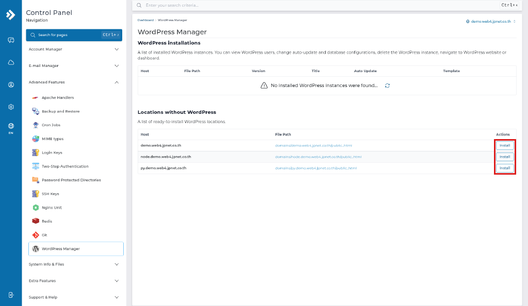
Task: Open the settings gear icon in left rail
Action: (x=11, y=107)
